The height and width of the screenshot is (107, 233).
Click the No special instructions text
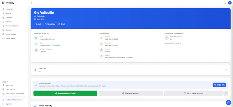[173, 43]
